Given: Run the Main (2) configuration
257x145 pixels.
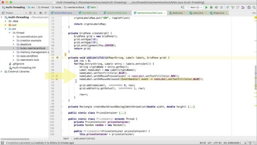Looking at the screenshot, I should [206, 7].
